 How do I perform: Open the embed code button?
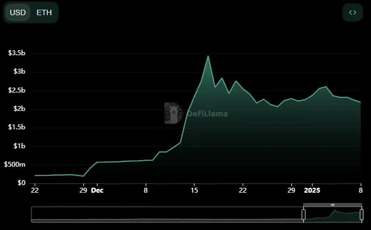pyautogui.click(x=353, y=12)
